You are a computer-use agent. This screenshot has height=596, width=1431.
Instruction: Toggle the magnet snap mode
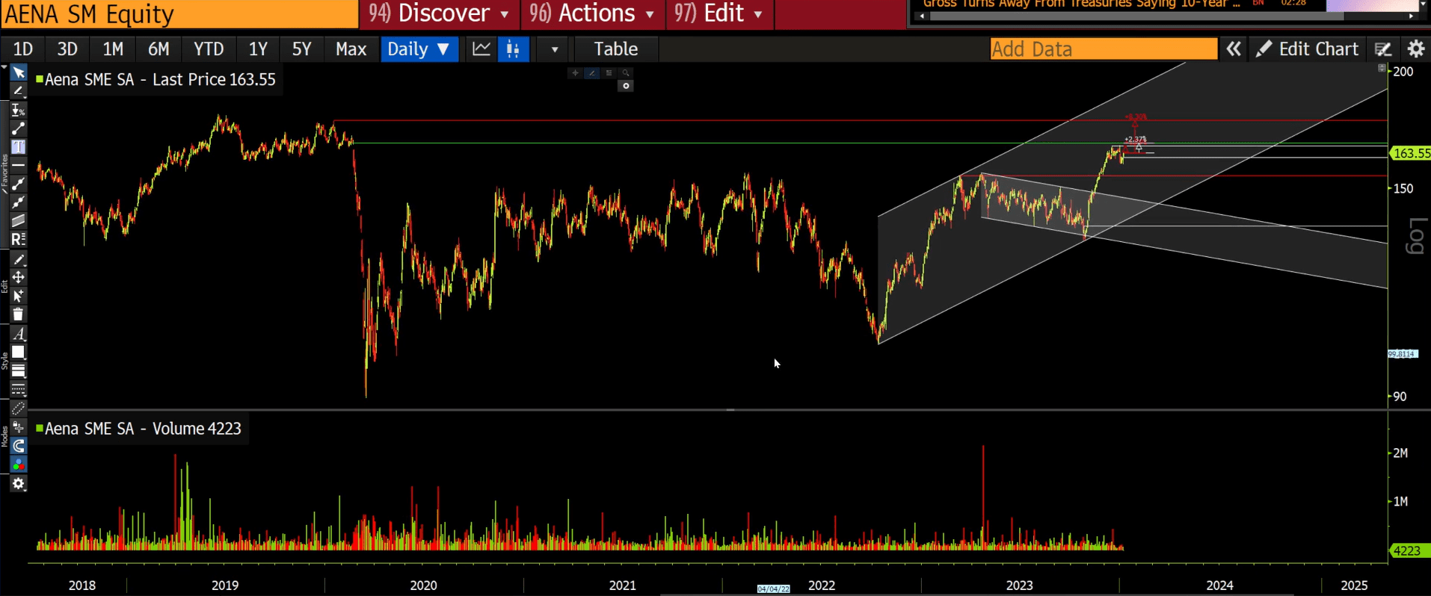(19, 446)
